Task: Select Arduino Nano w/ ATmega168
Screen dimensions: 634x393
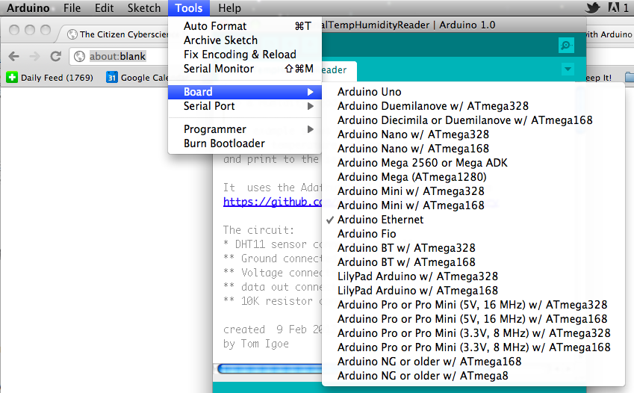Action: [x=473, y=149]
